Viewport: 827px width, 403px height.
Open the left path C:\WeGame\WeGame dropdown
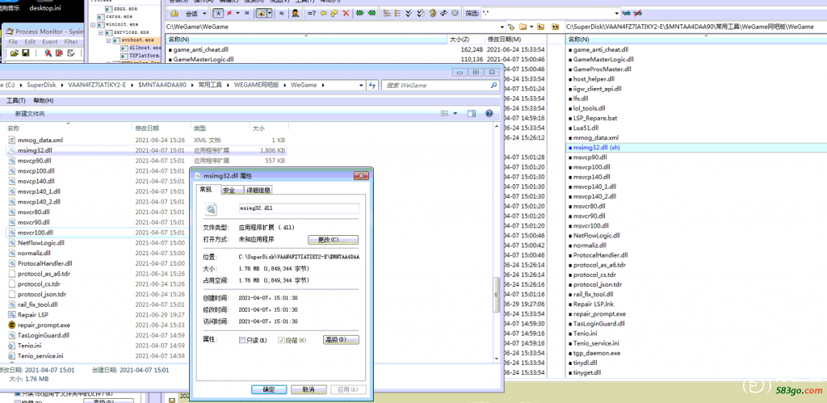click(x=502, y=27)
